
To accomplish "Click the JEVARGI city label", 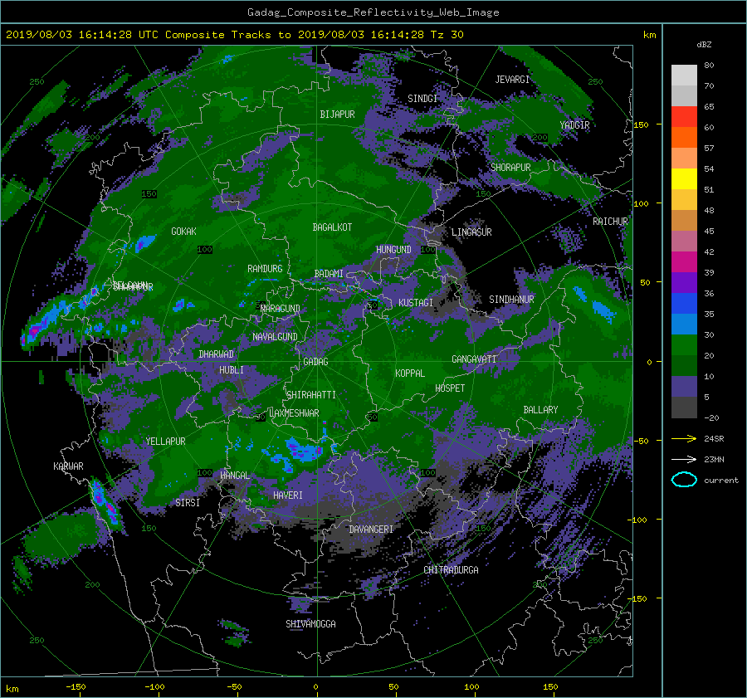I will click(x=512, y=80).
